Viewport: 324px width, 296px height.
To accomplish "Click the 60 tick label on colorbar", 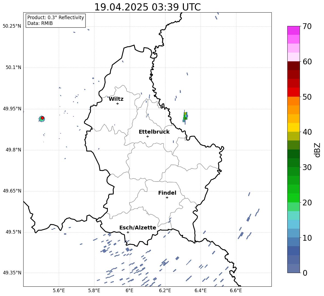I will tap(307, 62).
